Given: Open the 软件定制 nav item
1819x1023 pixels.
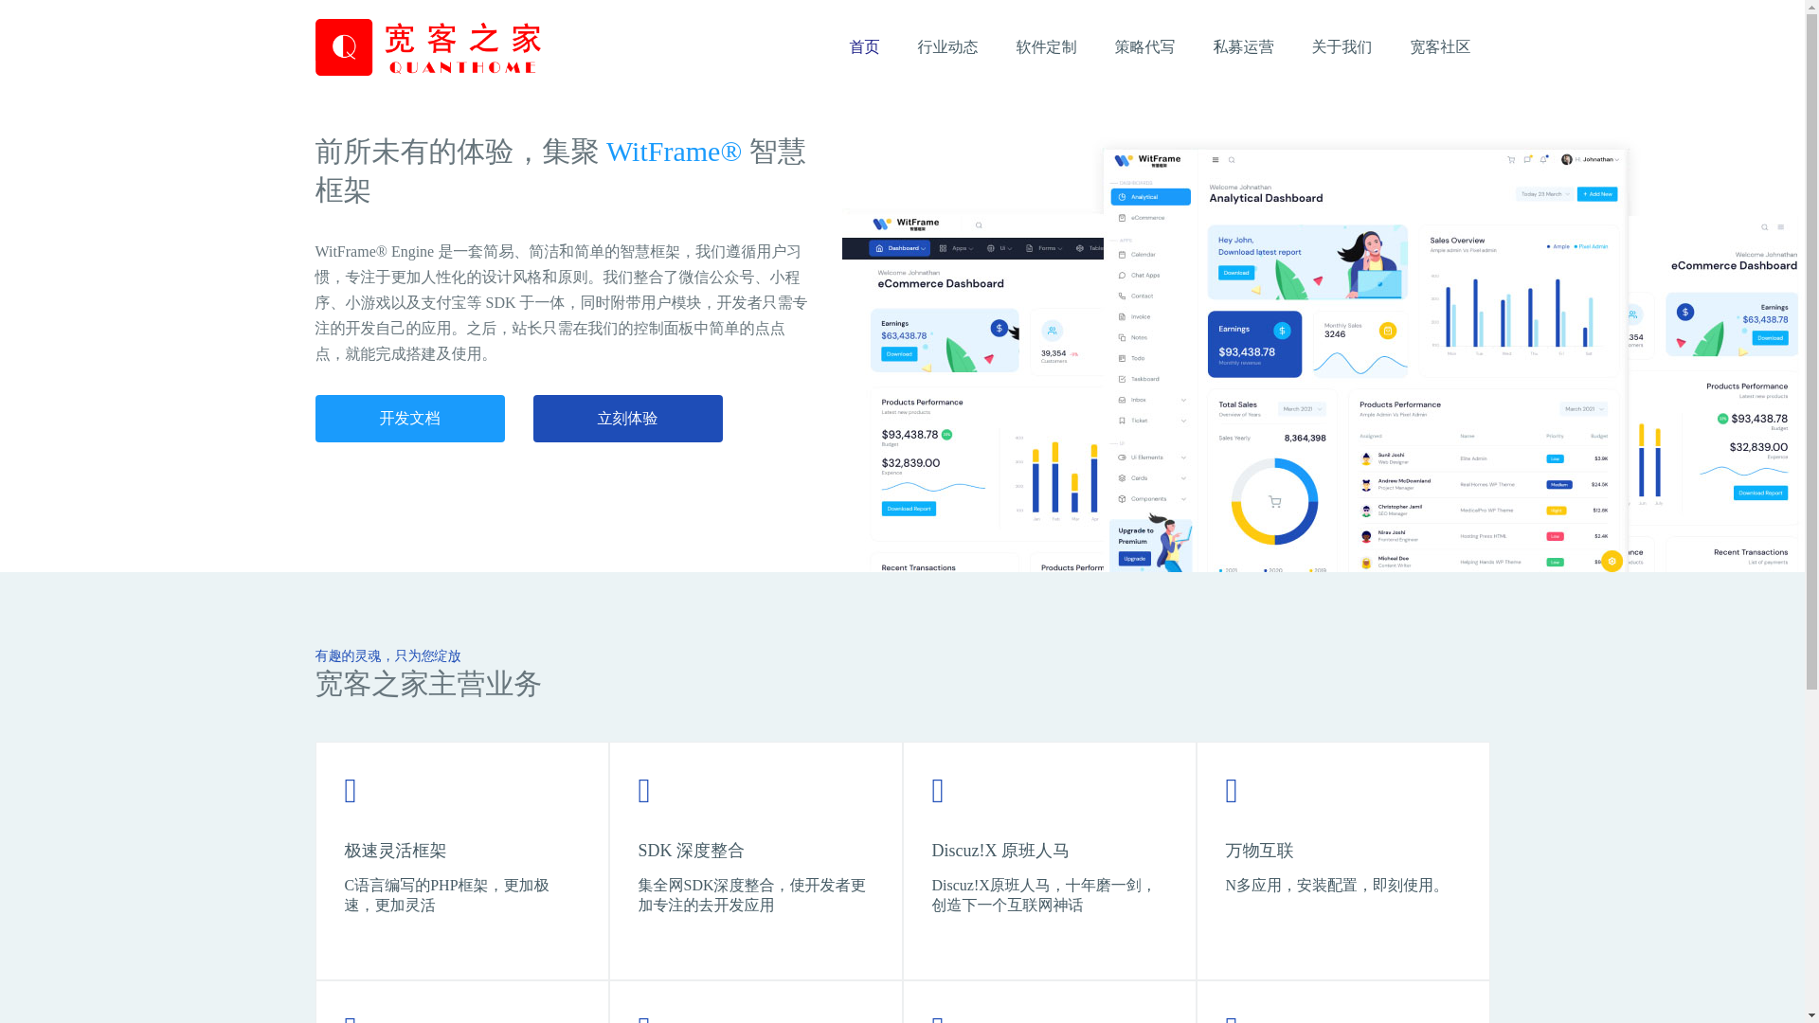Looking at the screenshot, I should click(x=1046, y=47).
